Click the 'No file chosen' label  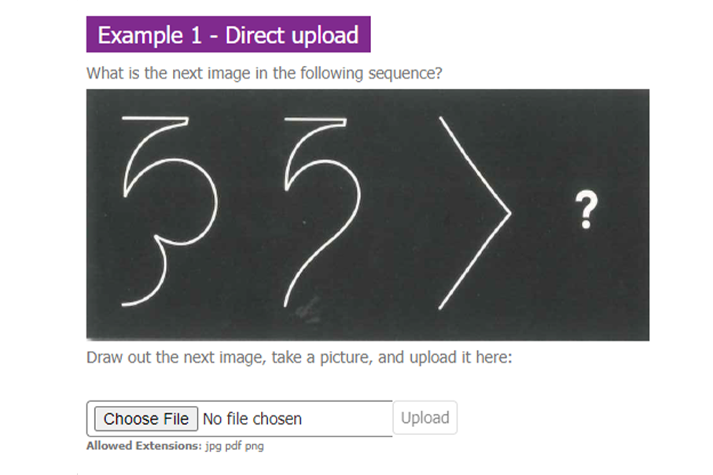252,418
